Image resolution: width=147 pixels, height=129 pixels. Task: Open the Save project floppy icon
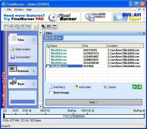(x=12, y=57)
